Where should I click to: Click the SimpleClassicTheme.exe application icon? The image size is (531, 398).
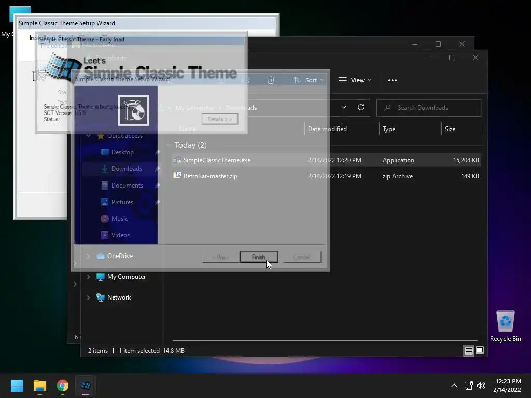tap(177, 160)
